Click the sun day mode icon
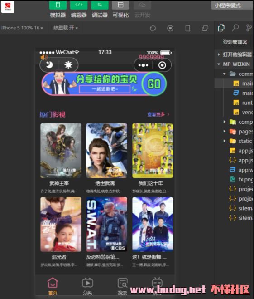The image size is (254, 299). (68, 65)
